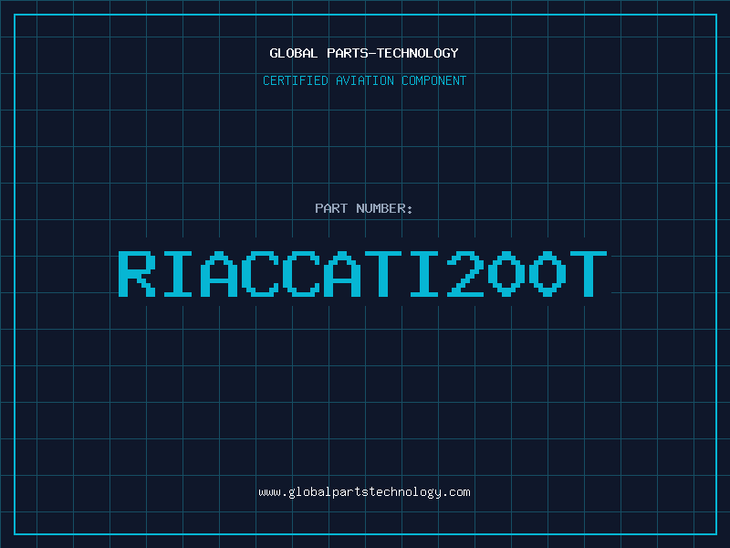Click the PART NUMBER: label
Viewport: 730px width, 548px height.
364,208
